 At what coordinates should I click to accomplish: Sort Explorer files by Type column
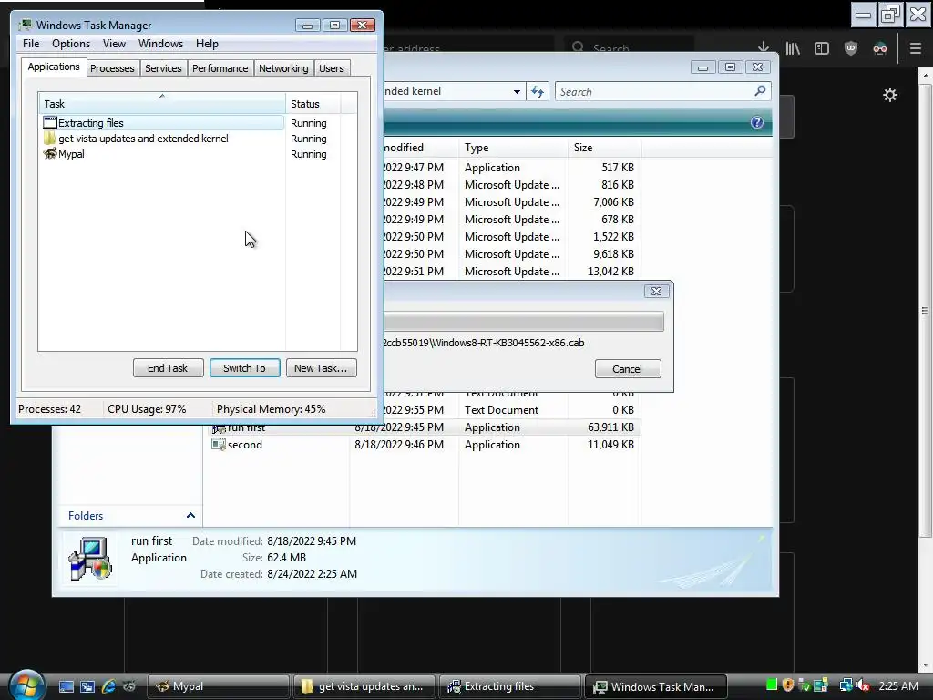(513, 147)
